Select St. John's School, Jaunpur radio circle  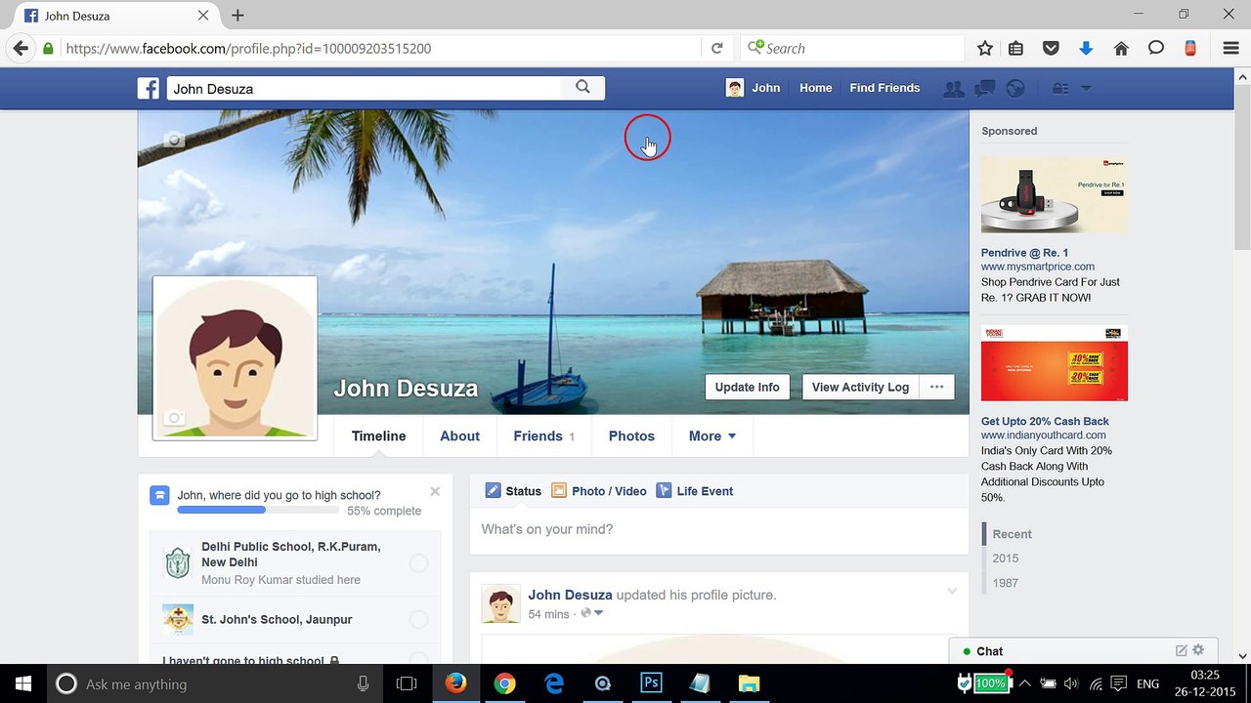click(418, 620)
